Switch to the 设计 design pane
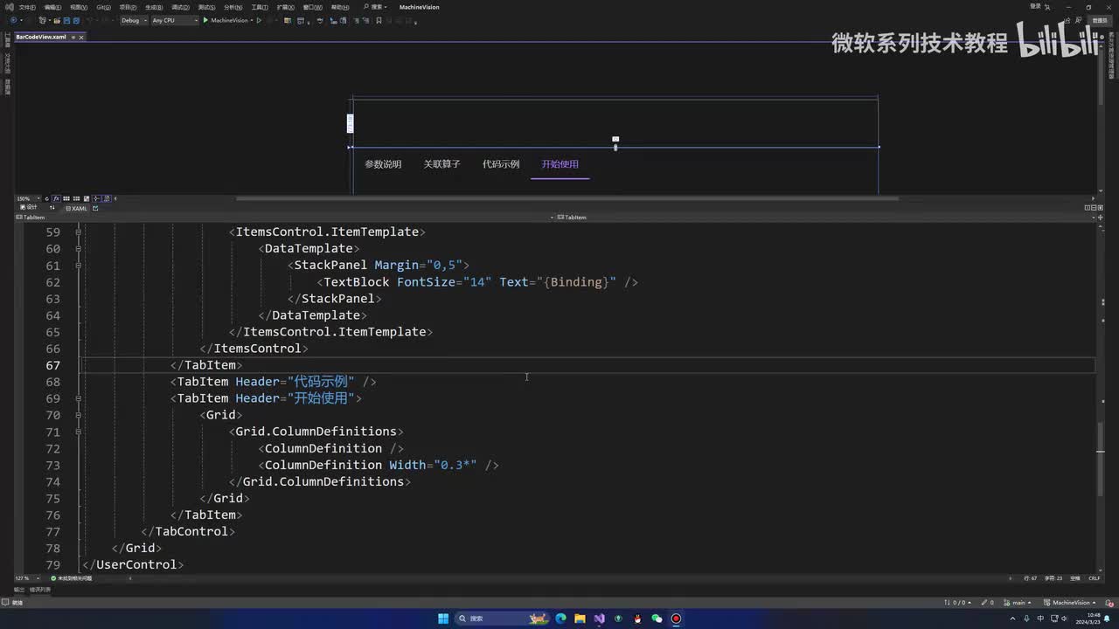1119x629 pixels. tap(28, 208)
